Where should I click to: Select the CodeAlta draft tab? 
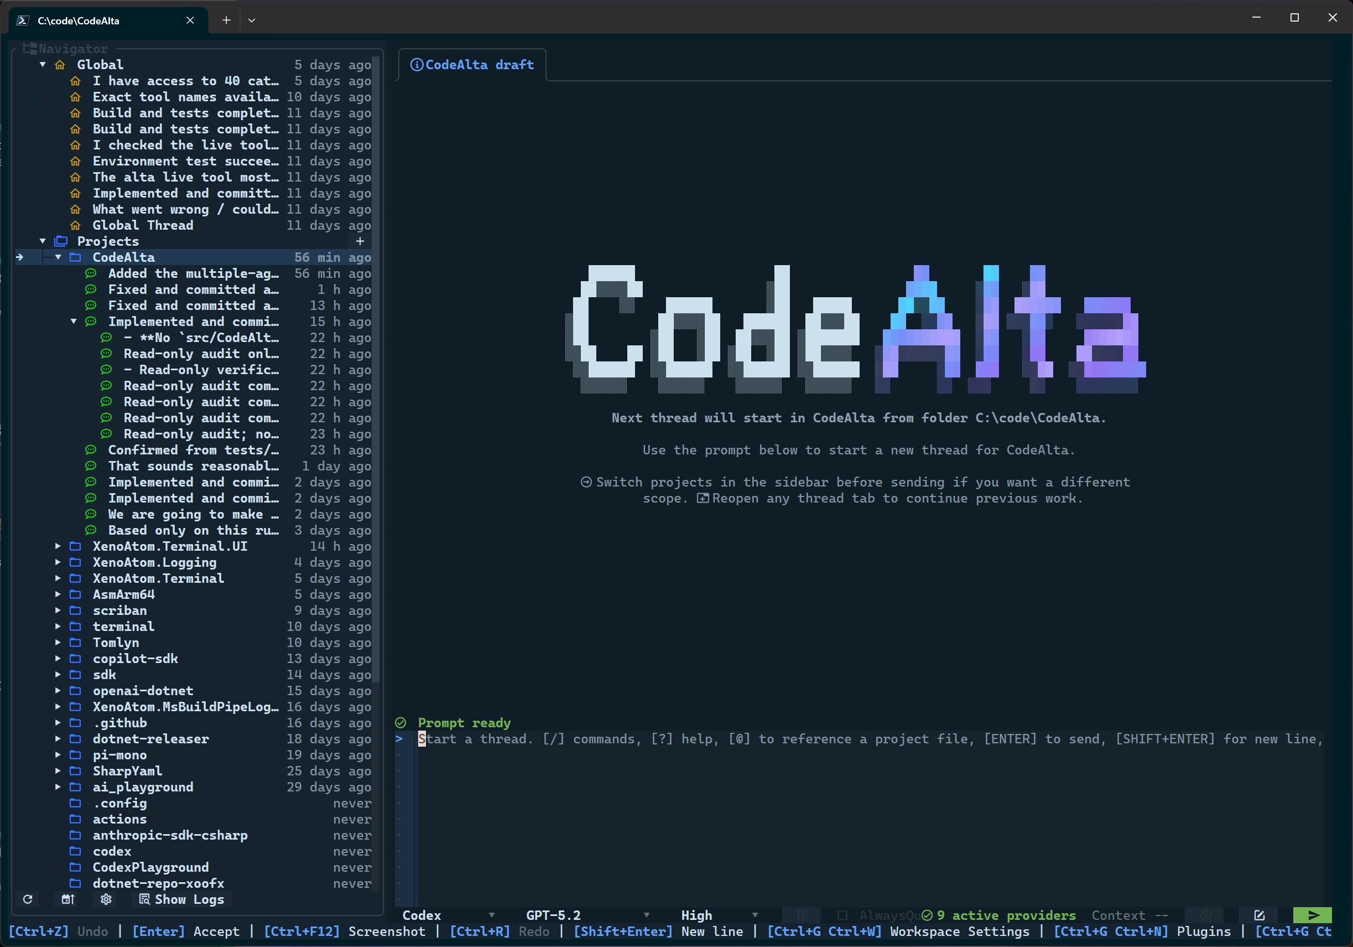pyautogui.click(x=472, y=65)
